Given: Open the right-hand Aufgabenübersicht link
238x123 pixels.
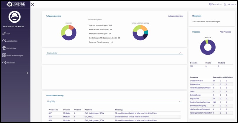Looking at the screenshot, I should pyautogui.click(x=176, y=16).
